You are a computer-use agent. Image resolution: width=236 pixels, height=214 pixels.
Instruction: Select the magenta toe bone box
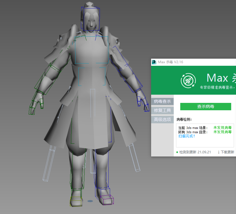coord(107,200)
